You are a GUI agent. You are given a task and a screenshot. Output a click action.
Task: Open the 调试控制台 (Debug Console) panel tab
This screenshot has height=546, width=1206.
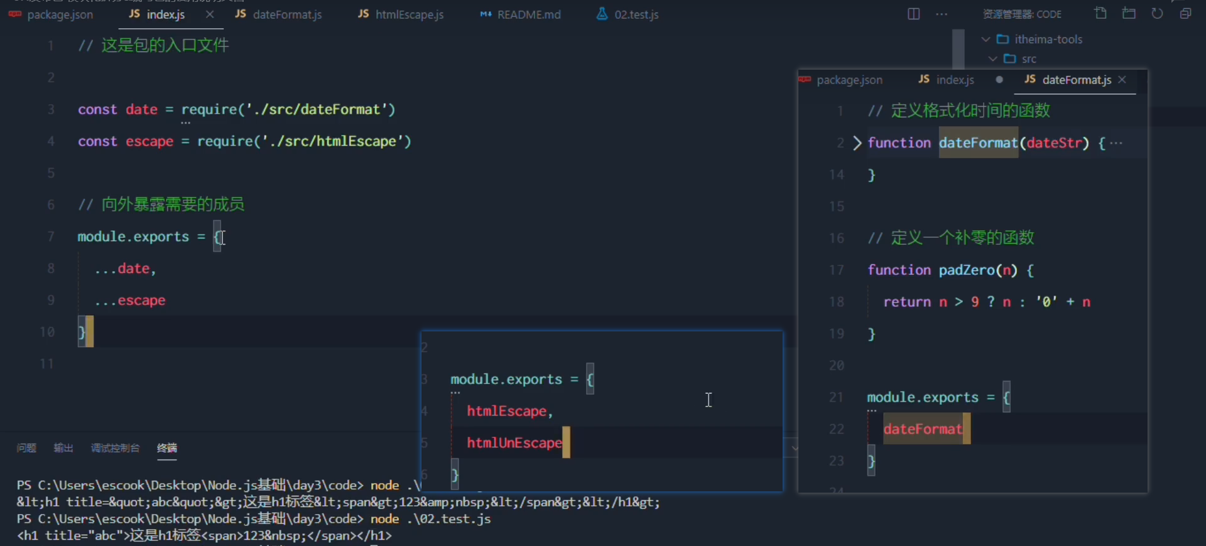115,448
